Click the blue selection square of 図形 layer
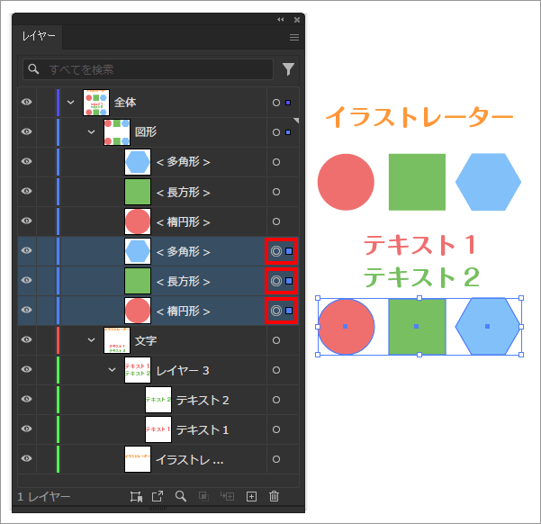Screen dimensions: 541x524 click(288, 132)
